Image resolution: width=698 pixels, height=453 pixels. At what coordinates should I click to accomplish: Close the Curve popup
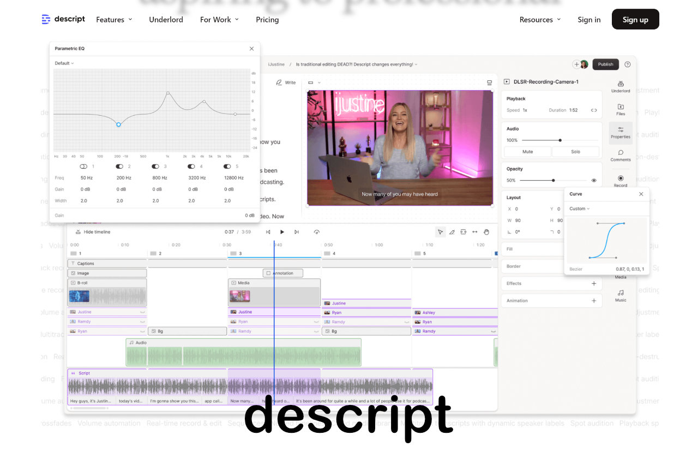click(641, 194)
